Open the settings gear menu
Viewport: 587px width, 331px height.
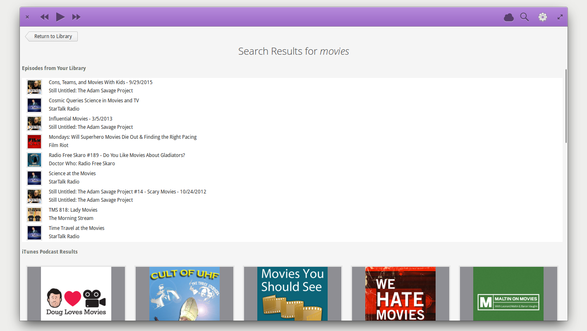pyautogui.click(x=542, y=17)
